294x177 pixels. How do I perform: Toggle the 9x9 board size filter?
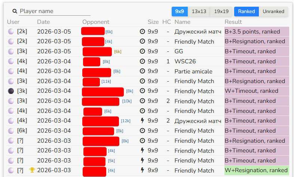pyautogui.click(x=180, y=12)
